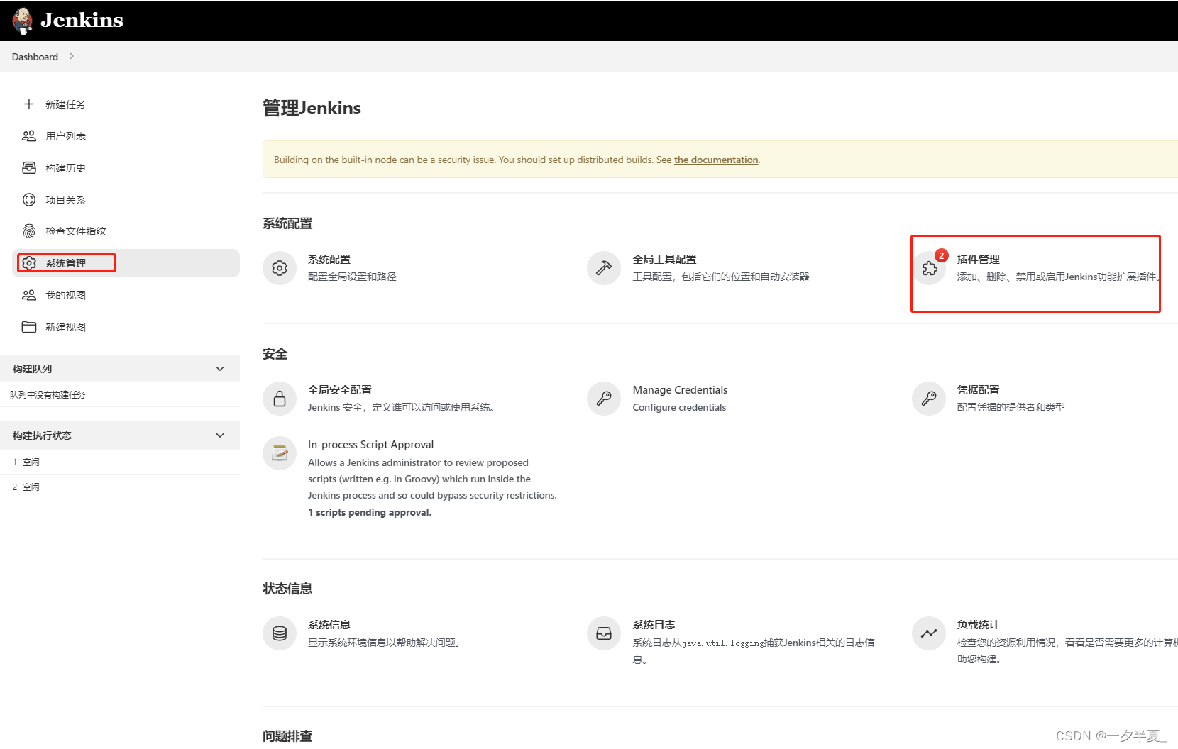The width and height of the screenshot is (1178, 749).
Task: Click the 安全 section heading
Action: [x=275, y=354]
